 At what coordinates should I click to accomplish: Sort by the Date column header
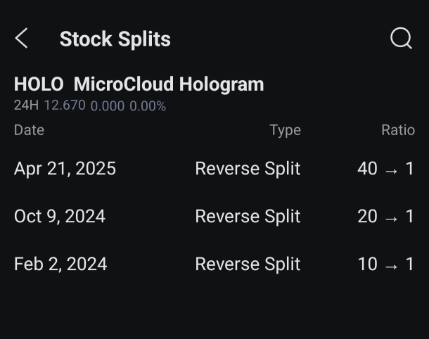(29, 130)
